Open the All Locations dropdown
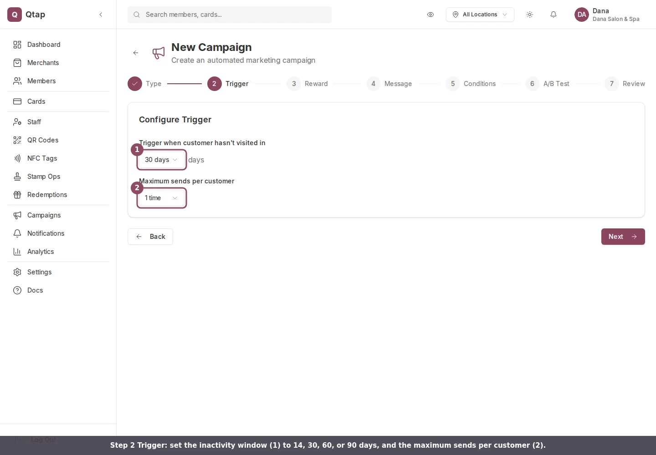The width and height of the screenshot is (656, 455). (x=480, y=15)
